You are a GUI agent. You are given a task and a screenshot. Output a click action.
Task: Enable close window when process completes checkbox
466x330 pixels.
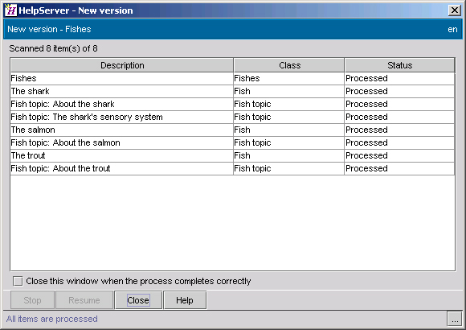18,281
